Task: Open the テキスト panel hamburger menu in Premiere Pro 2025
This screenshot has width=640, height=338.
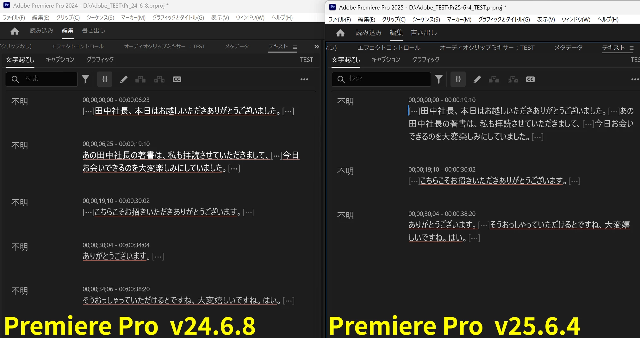Action: click(x=631, y=48)
